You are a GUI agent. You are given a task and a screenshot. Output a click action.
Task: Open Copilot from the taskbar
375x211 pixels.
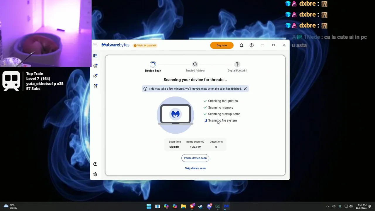tap(175, 206)
